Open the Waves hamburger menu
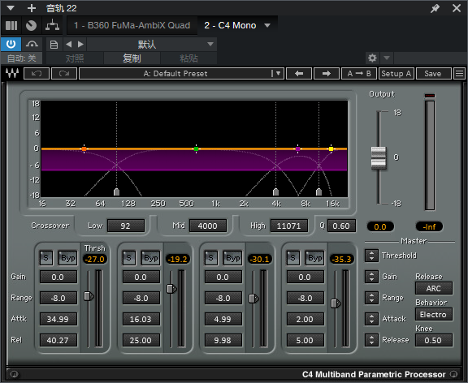The height and width of the screenshot is (383, 468). click(x=459, y=73)
